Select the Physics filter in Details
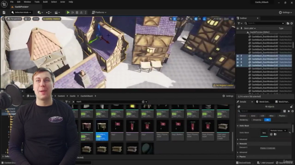The width and height of the screenshot is (295, 165). [282, 116]
